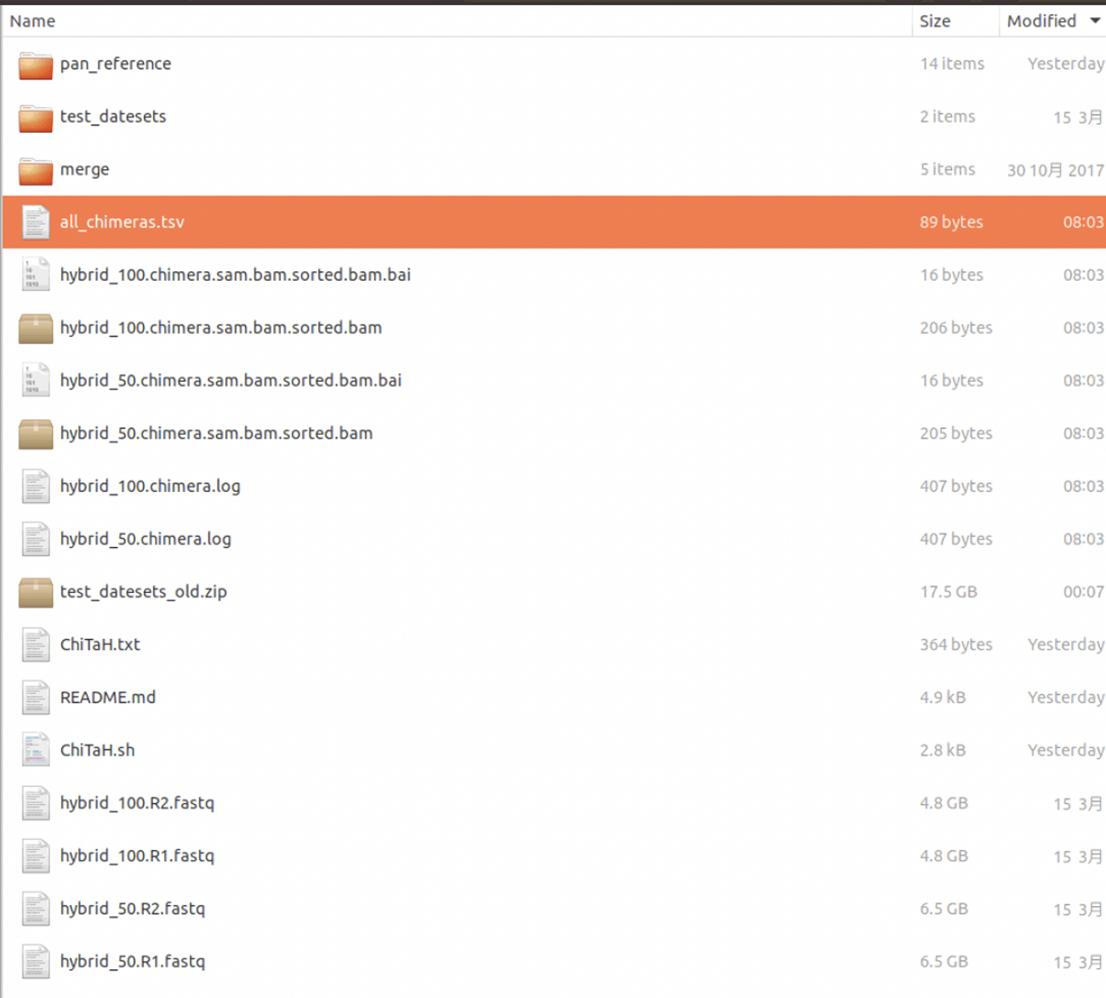
Task: Sort files by the Size column header
Action: click(x=955, y=21)
